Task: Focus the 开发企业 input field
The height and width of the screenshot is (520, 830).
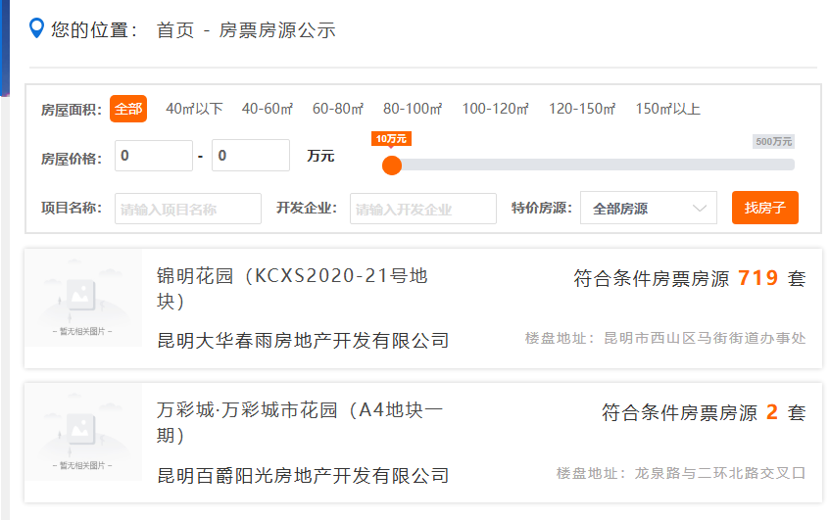Action: pyautogui.click(x=423, y=209)
